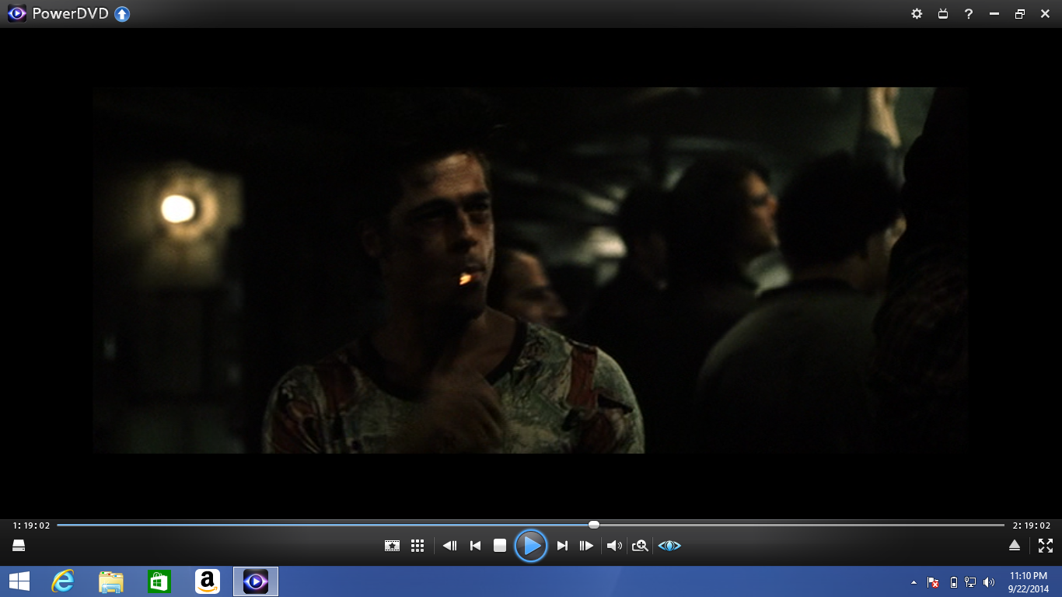Open the zoom magnifier tool
The image size is (1062, 597).
(x=640, y=546)
